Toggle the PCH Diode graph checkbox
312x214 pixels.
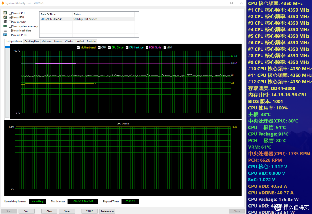coord(147,47)
